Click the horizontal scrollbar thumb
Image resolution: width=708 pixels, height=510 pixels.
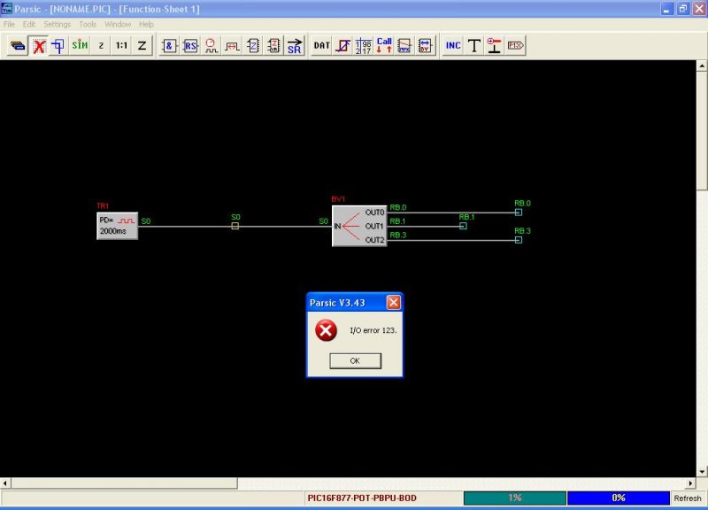(124, 483)
